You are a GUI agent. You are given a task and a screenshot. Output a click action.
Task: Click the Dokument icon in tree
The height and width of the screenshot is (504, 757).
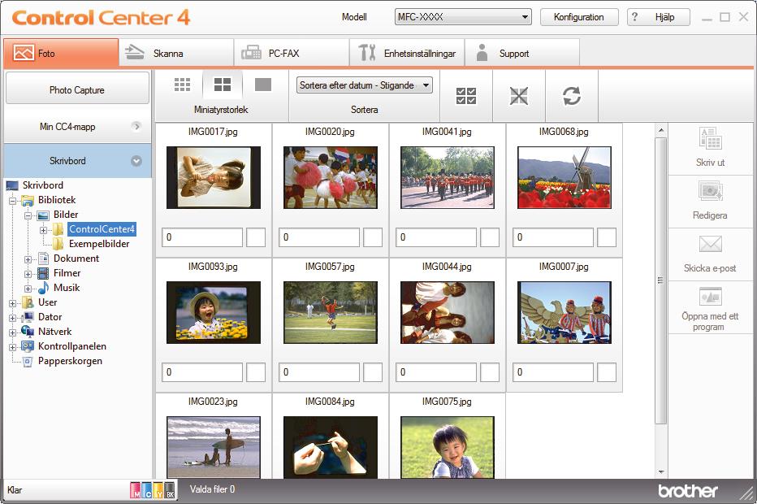(x=43, y=259)
